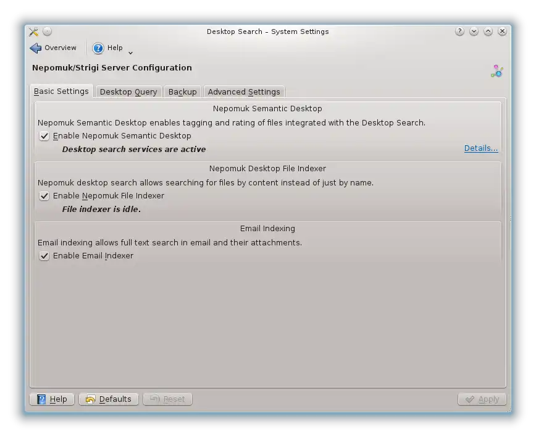Screen dimensions: 536x437
Task: Close the Desktop Search settings window
Action: coord(502,32)
